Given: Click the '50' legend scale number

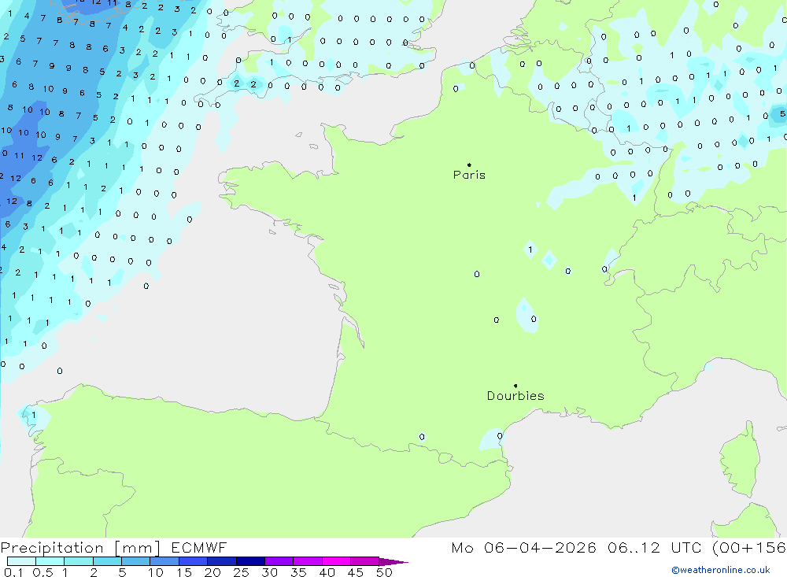Looking at the screenshot, I should point(384,572).
